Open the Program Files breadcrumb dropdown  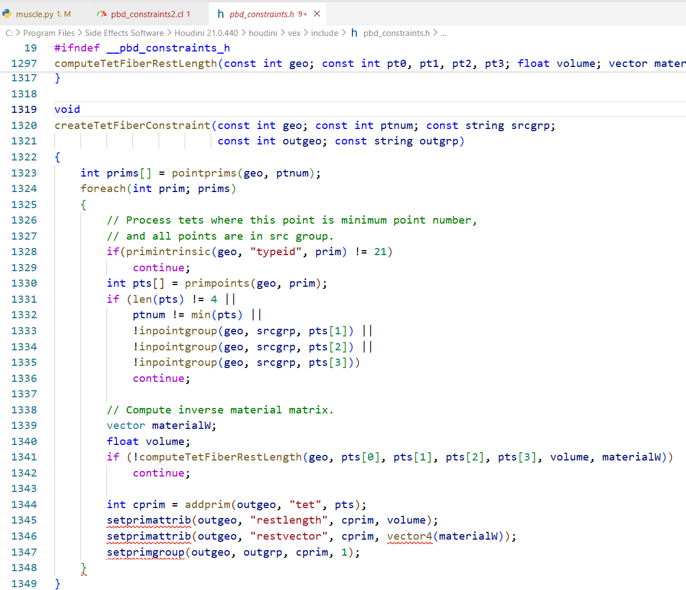[49, 33]
